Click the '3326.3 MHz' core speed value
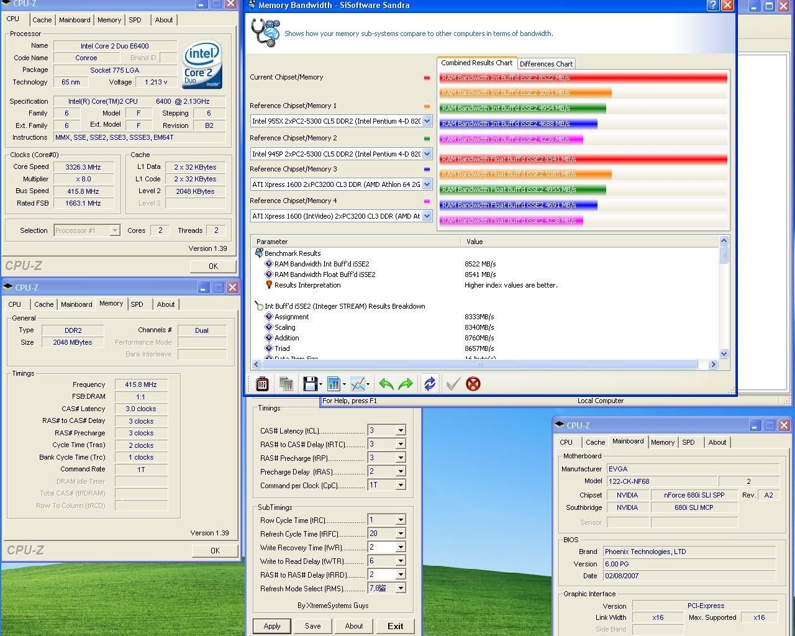Image resolution: width=795 pixels, height=636 pixels. (x=83, y=167)
